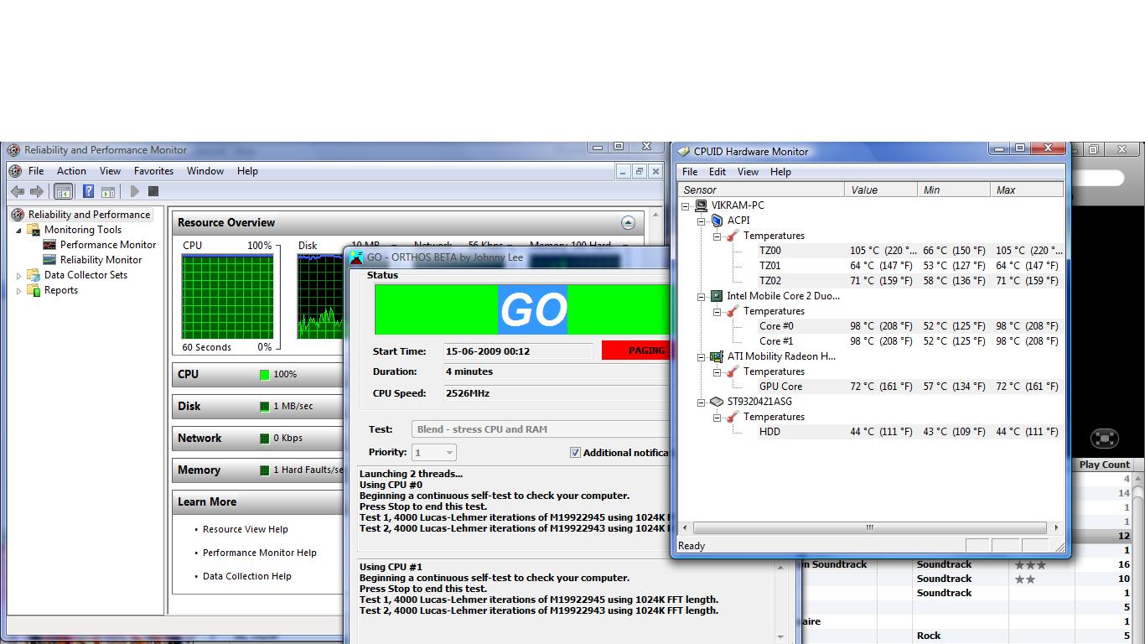1145x644 pixels.
Task: Click the console icon left of File menu
Action: click(x=16, y=171)
